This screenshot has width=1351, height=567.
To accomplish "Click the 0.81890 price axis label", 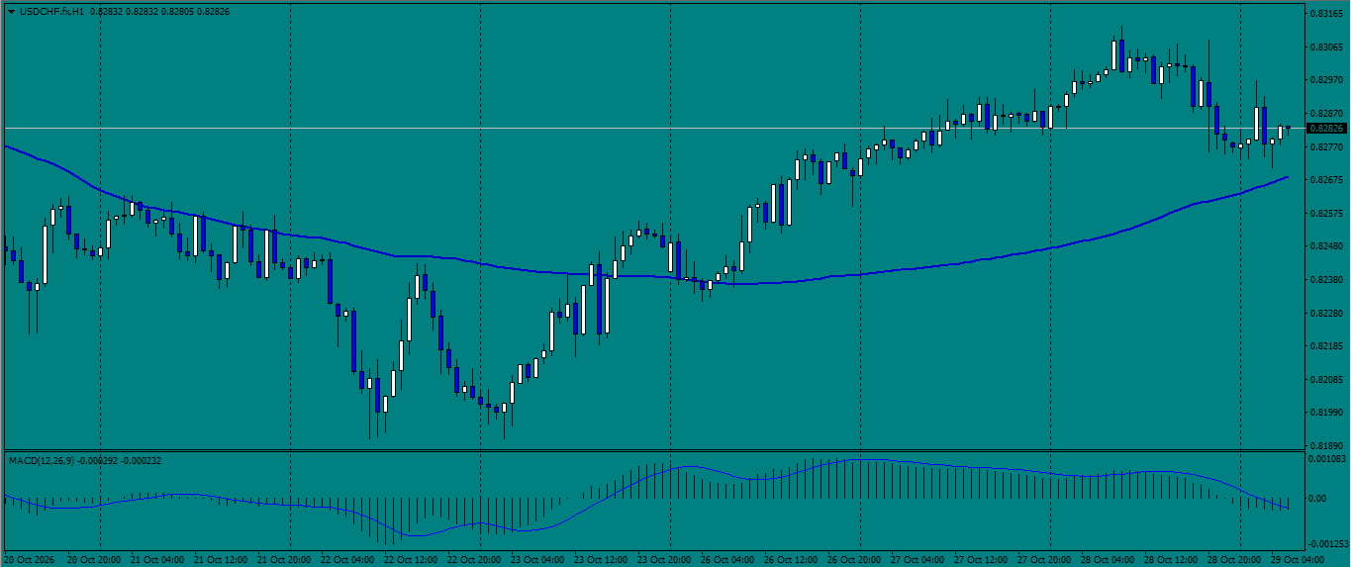I will [x=1326, y=446].
